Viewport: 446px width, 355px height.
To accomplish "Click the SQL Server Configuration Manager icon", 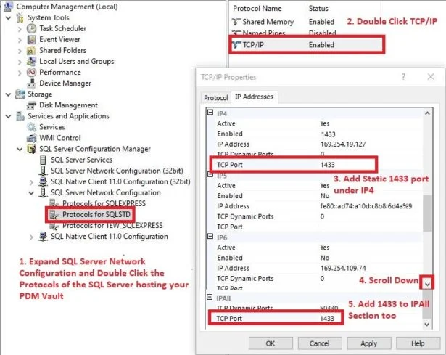I will (31, 149).
